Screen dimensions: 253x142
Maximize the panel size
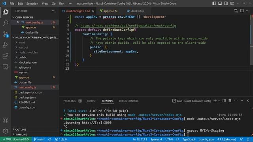pyautogui.click(x=242, y=101)
